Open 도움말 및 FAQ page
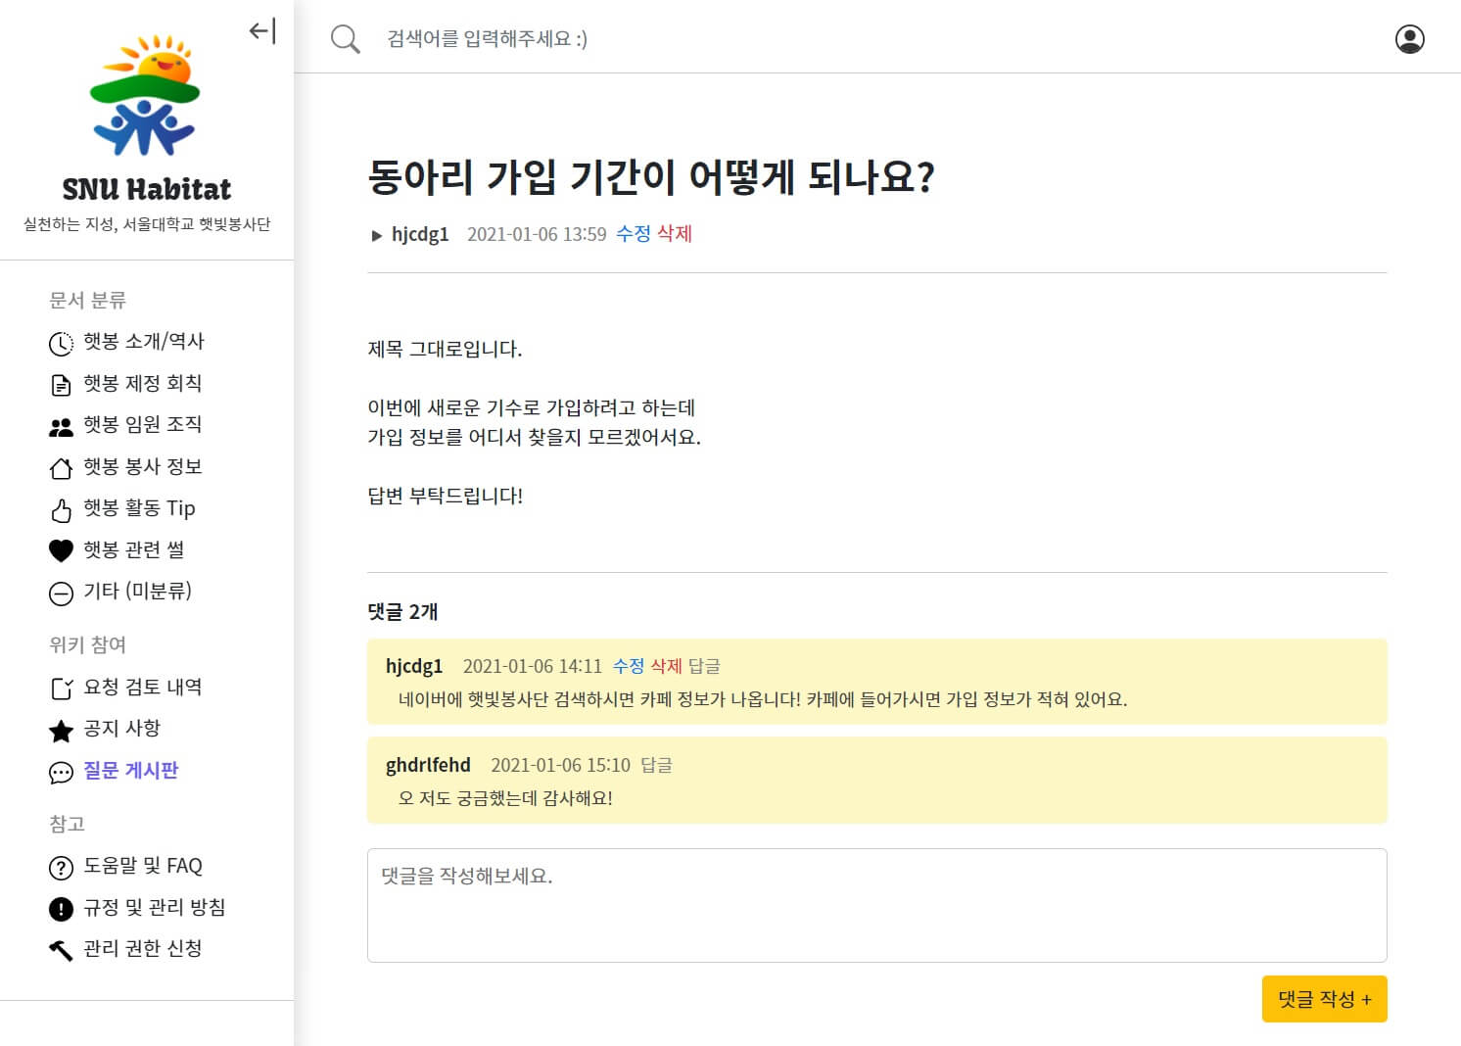Viewport: 1461px width, 1046px height. [x=142, y=866]
